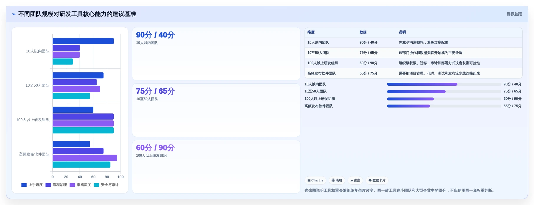Click the 10至50人团队 progress bar
Viewport: 534px width, 205px height.
(444, 92)
